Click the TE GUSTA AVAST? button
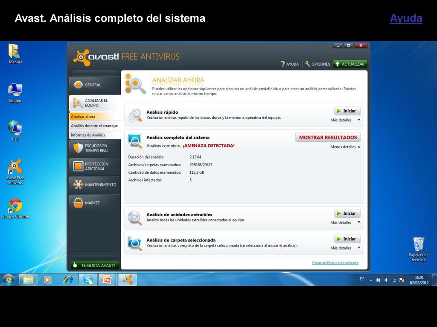 (95, 265)
